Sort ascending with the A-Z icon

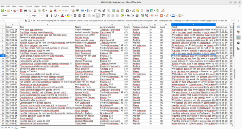(x=99, y=11)
